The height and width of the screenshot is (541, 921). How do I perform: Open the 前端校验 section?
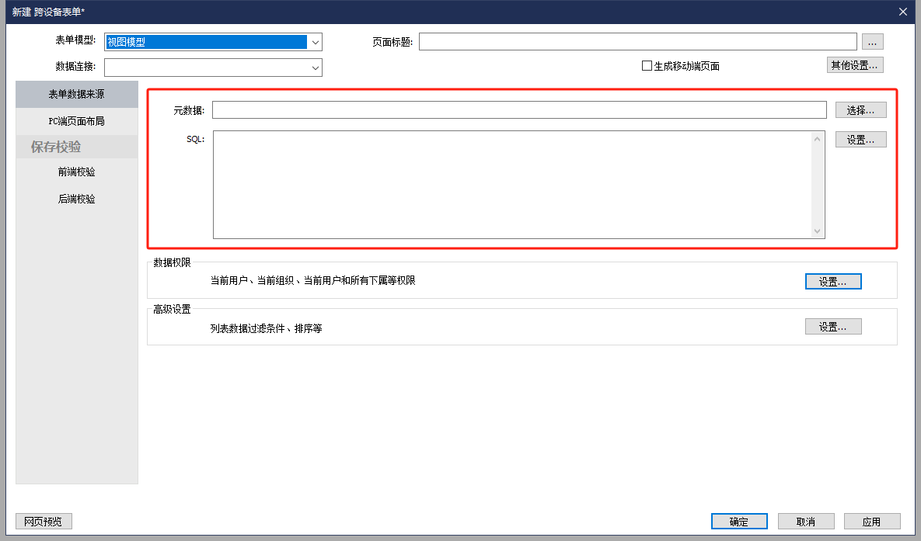76,172
